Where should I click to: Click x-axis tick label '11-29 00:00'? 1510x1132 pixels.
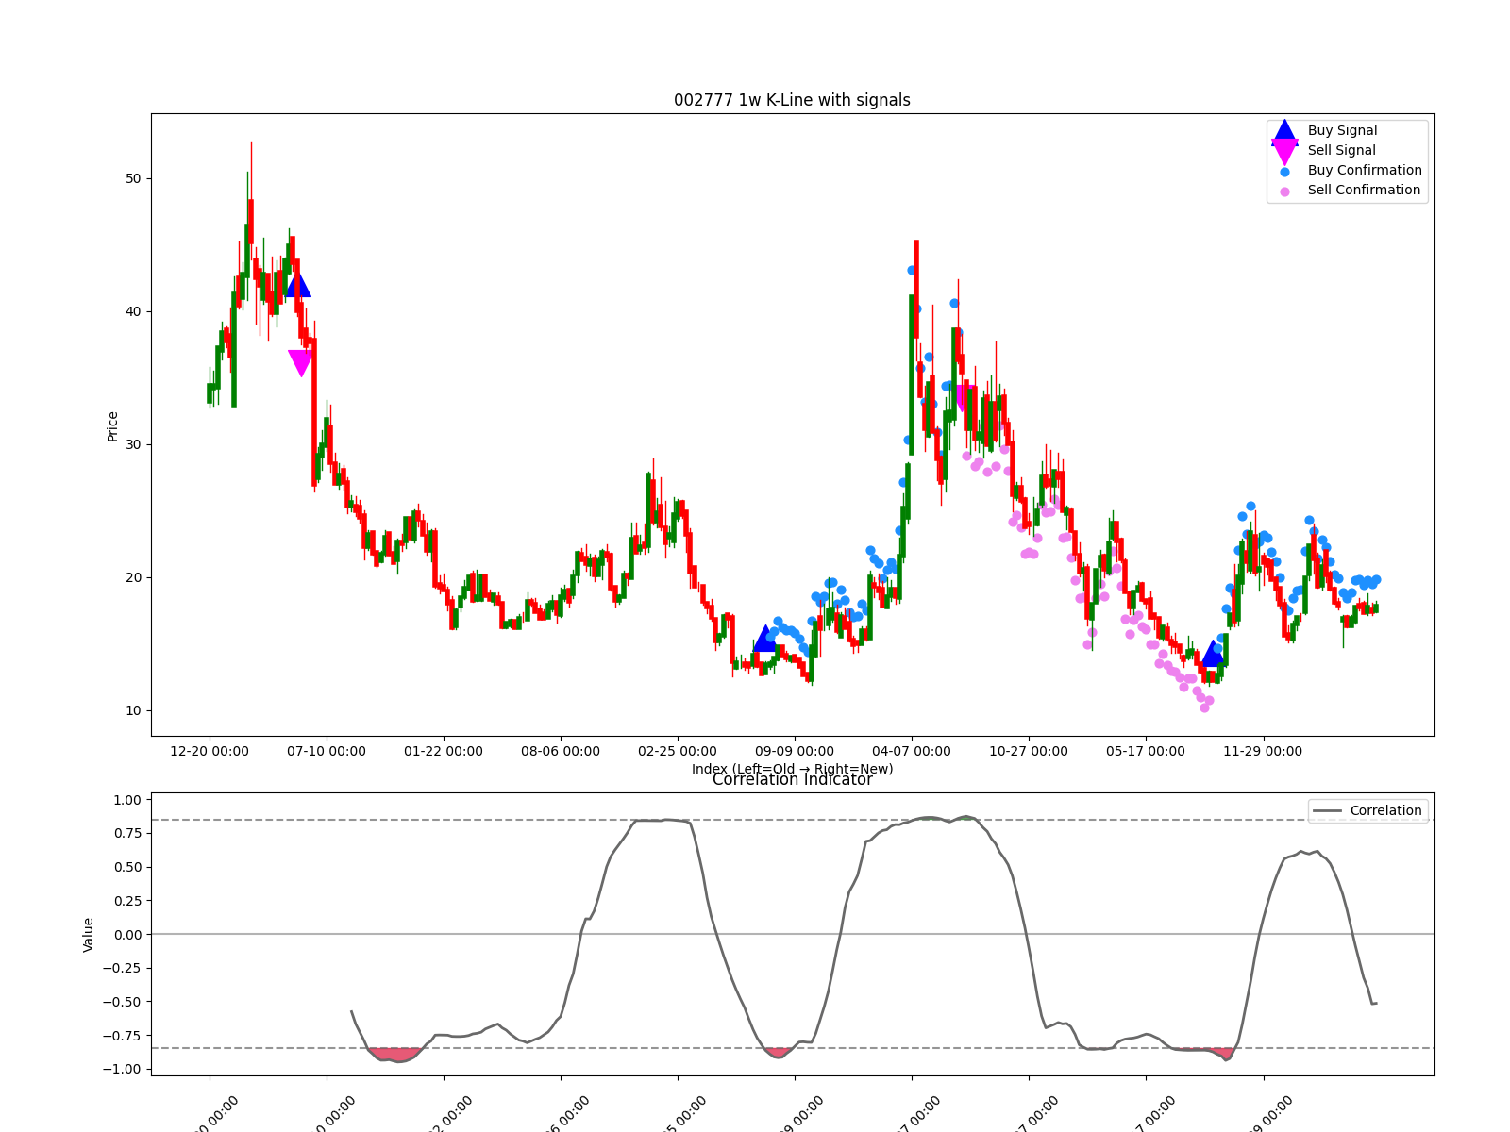pos(1263,751)
